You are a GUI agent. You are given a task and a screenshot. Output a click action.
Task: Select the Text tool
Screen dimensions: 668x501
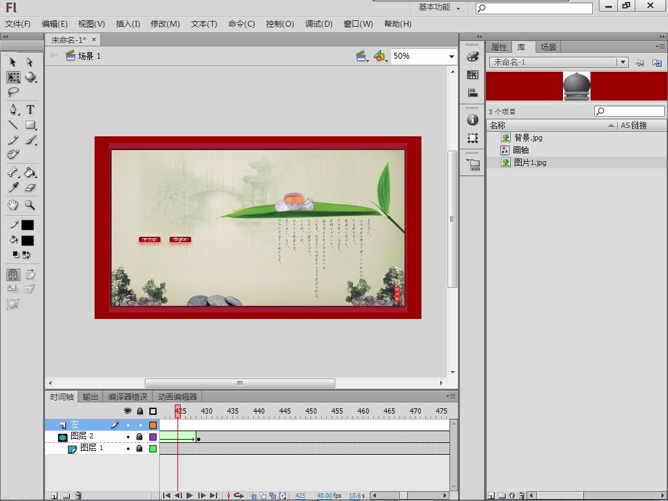point(30,109)
